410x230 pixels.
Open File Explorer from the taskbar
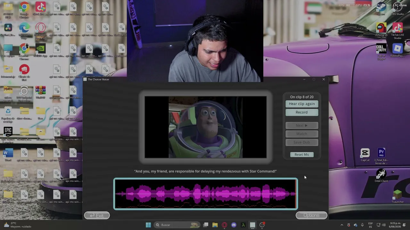click(x=215, y=225)
